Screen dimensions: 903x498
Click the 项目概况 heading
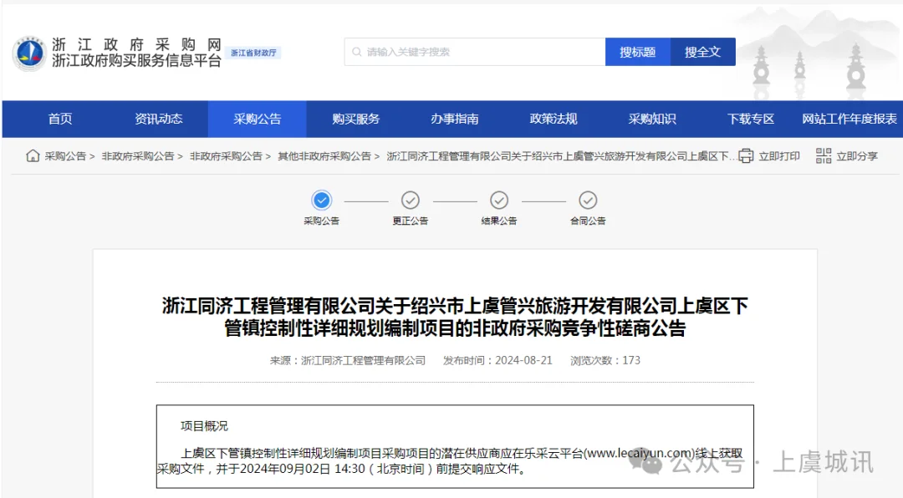[x=205, y=426]
